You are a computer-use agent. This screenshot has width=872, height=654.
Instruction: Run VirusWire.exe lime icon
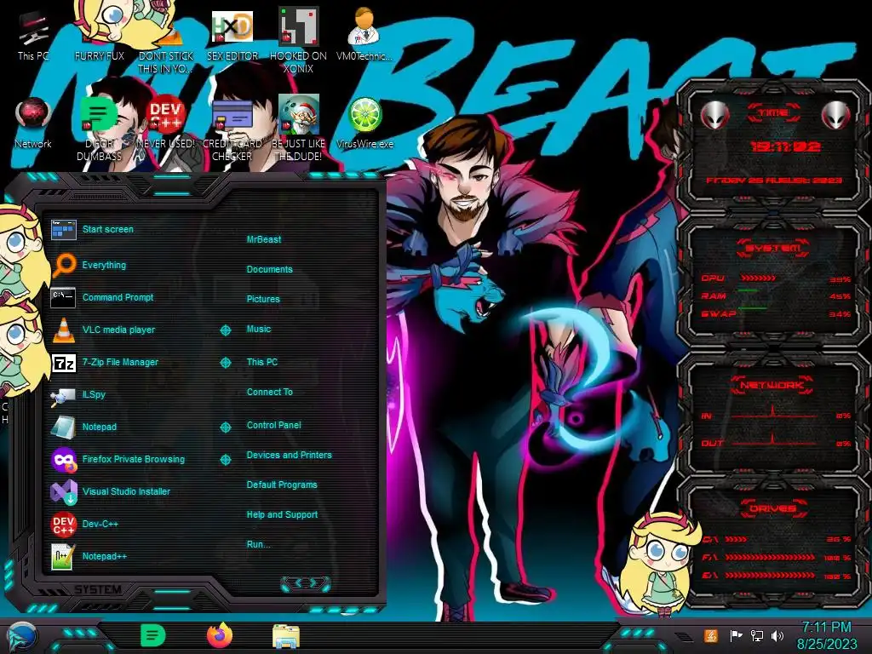coord(364,123)
